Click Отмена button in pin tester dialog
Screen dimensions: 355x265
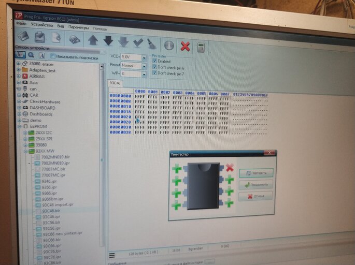[255, 196]
